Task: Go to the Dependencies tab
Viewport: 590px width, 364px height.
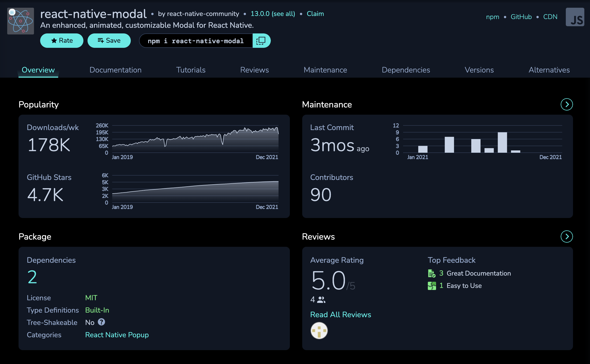Action: [x=406, y=70]
